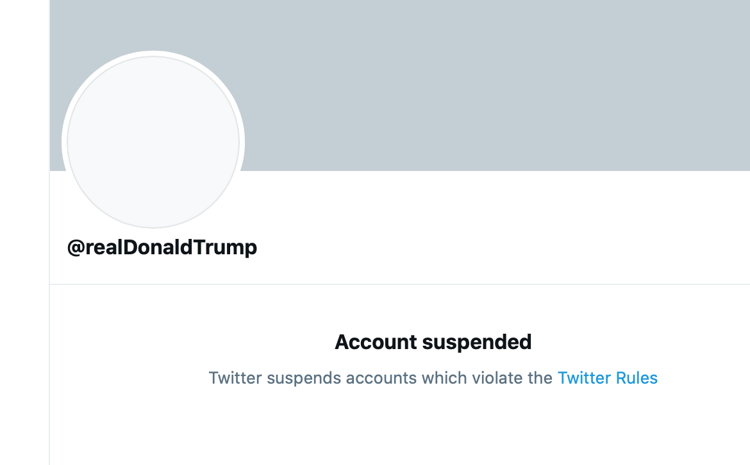
Task: Click the blue word "Rules"
Action: (637, 378)
